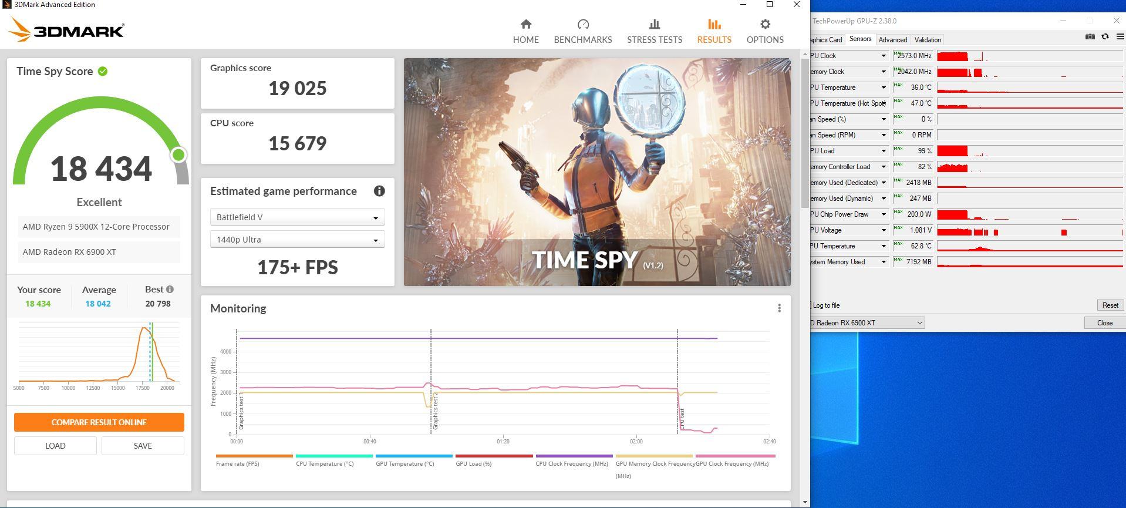Toggle the GPU Memory Clock Frequency legend series
This screenshot has height=508, width=1126.
coord(654,466)
